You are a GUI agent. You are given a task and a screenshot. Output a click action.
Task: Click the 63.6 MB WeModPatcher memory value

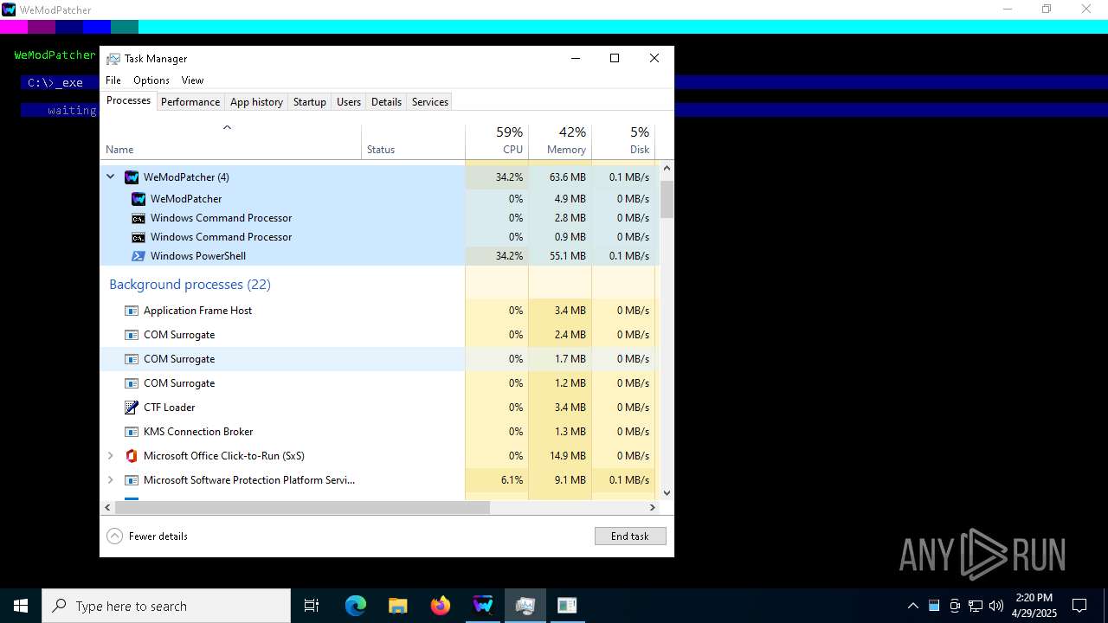(567, 177)
